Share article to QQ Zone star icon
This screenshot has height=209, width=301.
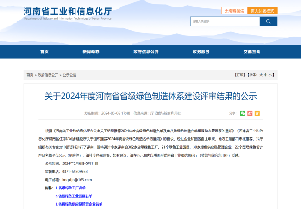click(x=257, y=113)
